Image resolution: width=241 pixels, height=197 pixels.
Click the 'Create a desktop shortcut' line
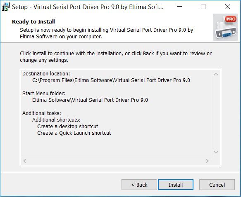(68, 127)
